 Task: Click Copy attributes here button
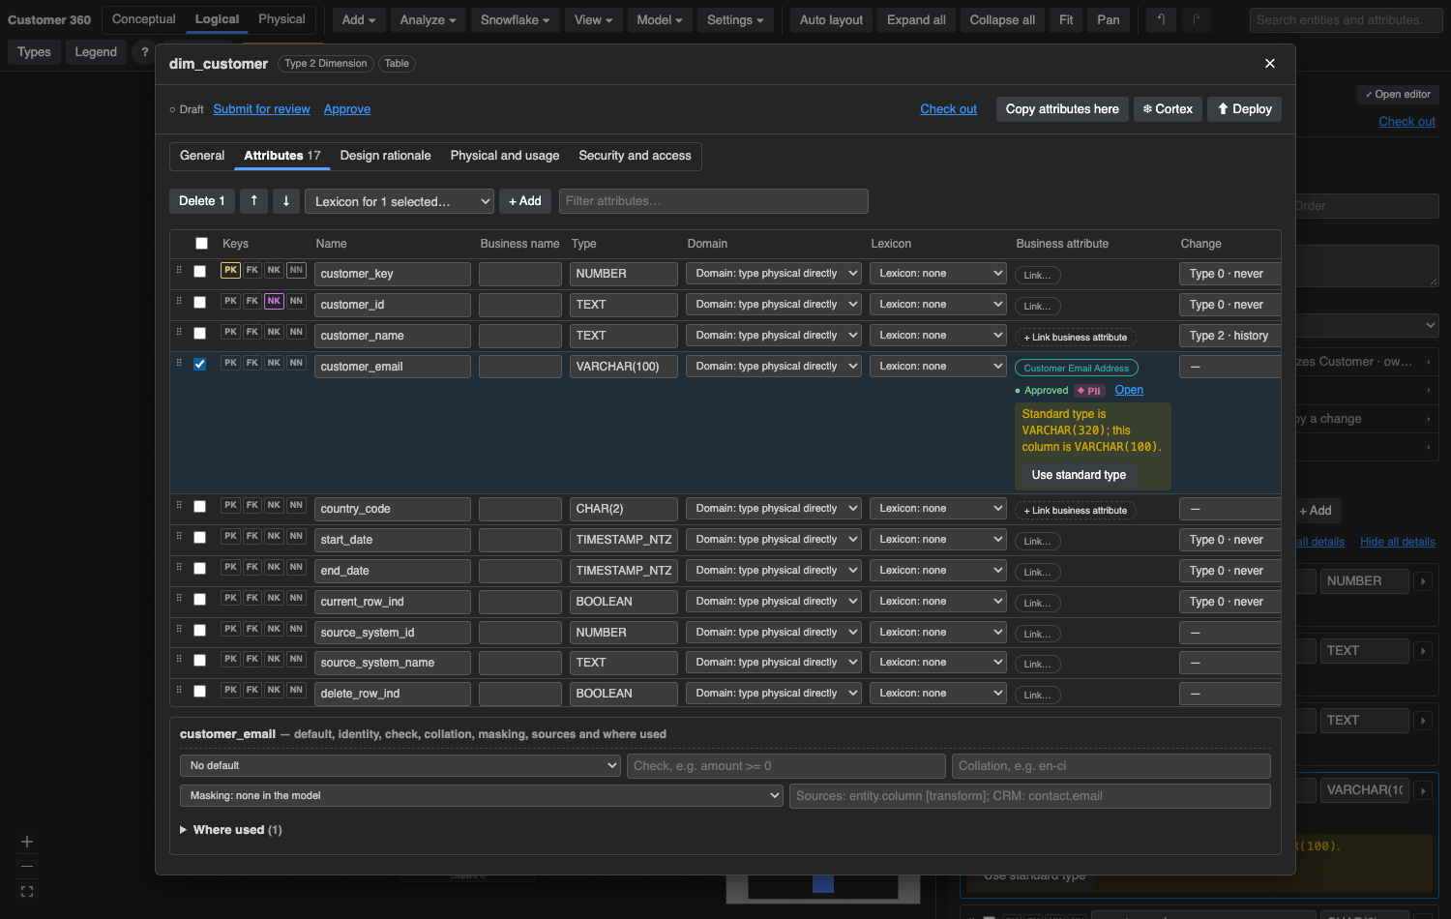[1062, 109]
